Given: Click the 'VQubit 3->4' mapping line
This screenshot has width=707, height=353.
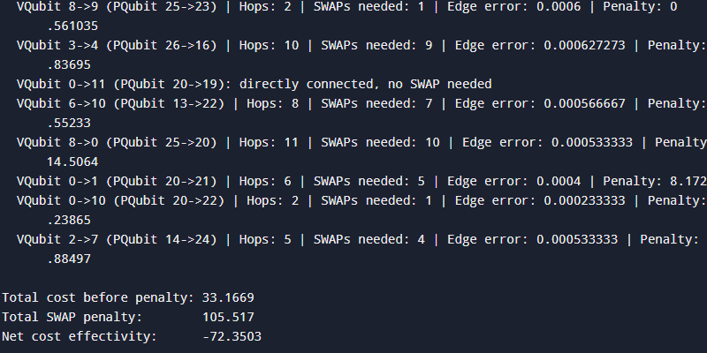Looking at the screenshot, I should tap(361, 46).
